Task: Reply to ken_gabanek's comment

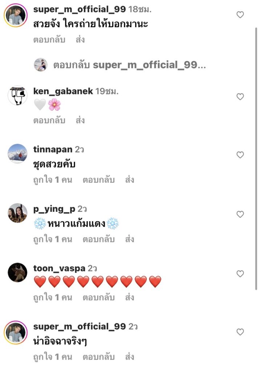Action: (x=49, y=120)
